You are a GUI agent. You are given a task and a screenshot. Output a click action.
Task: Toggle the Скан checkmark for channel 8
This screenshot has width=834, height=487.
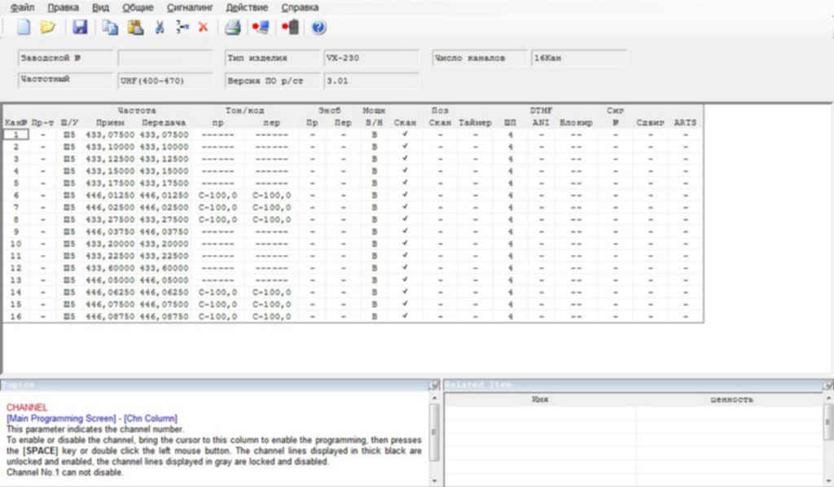405,220
